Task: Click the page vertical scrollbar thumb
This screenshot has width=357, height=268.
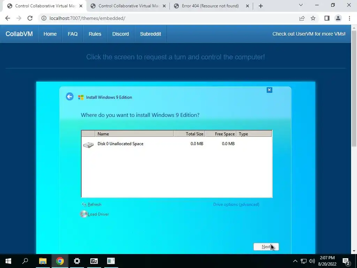Action: tap(354, 88)
